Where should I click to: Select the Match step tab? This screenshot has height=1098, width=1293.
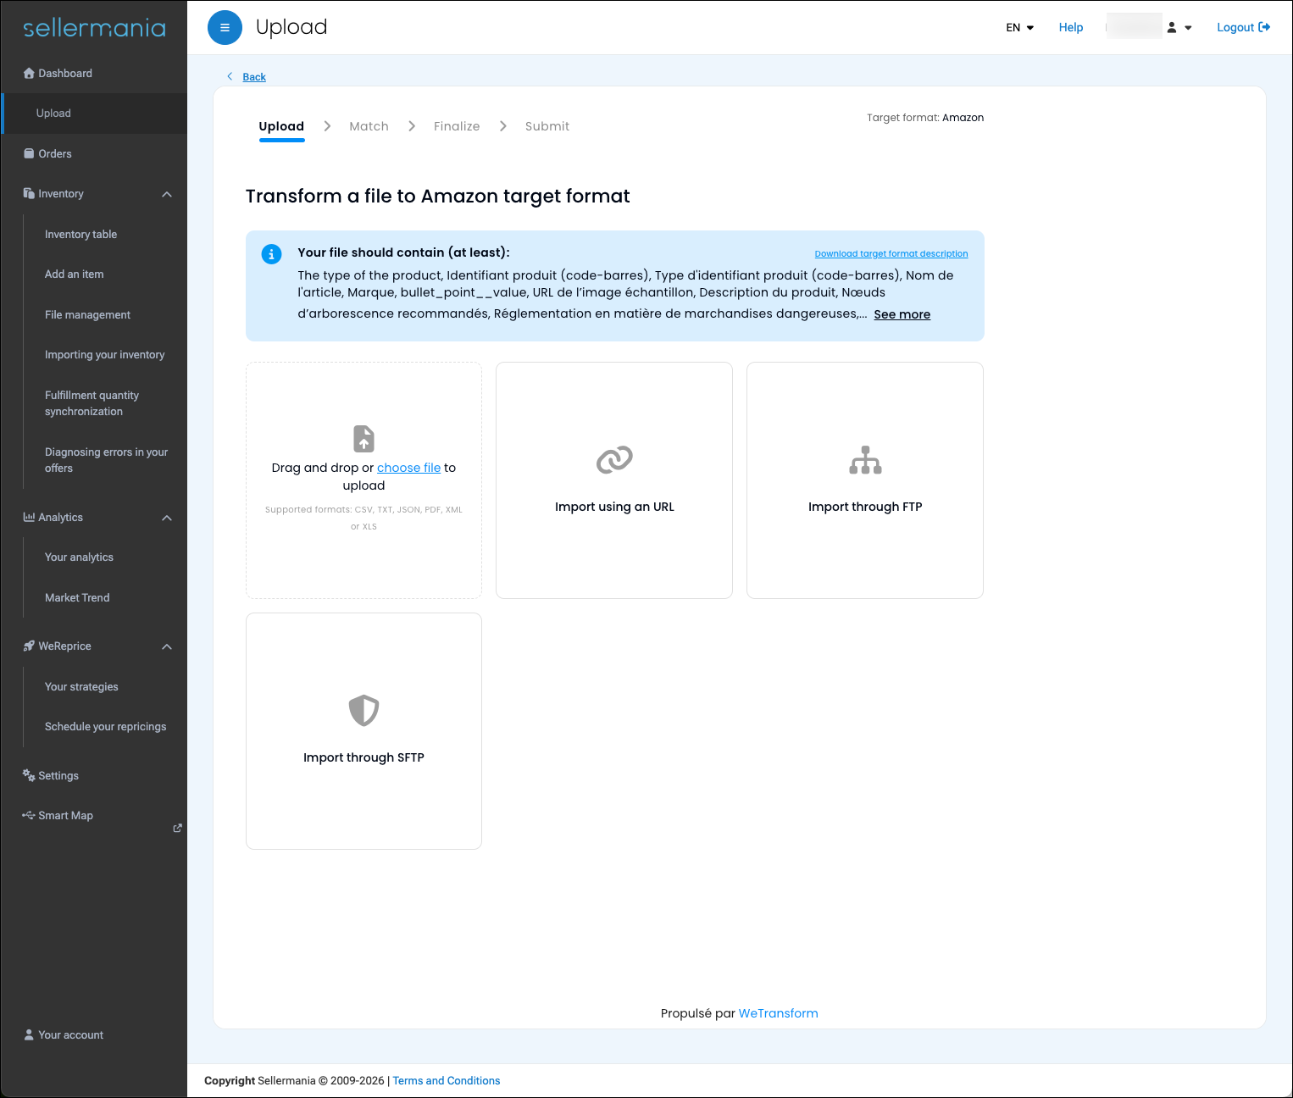pyautogui.click(x=369, y=126)
